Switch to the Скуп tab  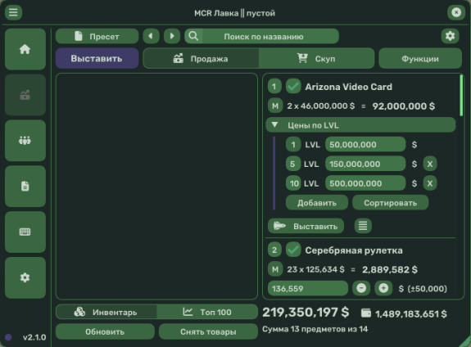click(x=316, y=59)
